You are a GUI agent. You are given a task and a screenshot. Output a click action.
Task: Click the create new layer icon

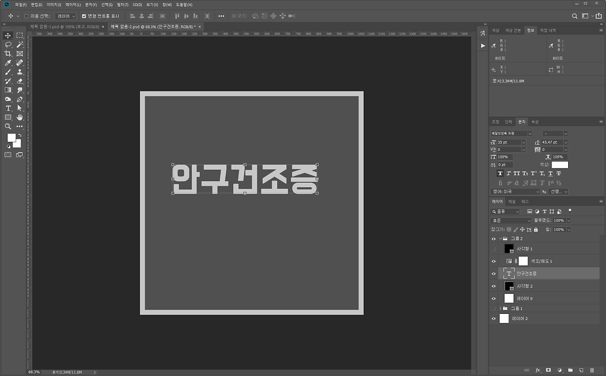point(581,370)
